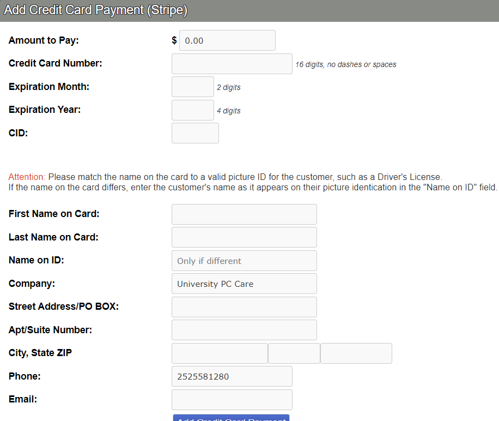Focus the State input box

[x=294, y=353]
